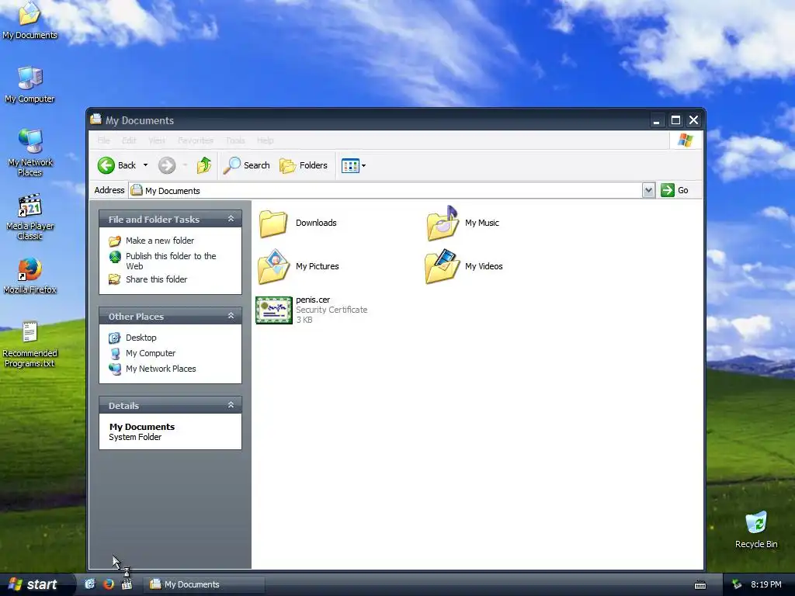Click Safely Remove Hardware tray icon
This screenshot has width=795, height=596.
tap(737, 584)
